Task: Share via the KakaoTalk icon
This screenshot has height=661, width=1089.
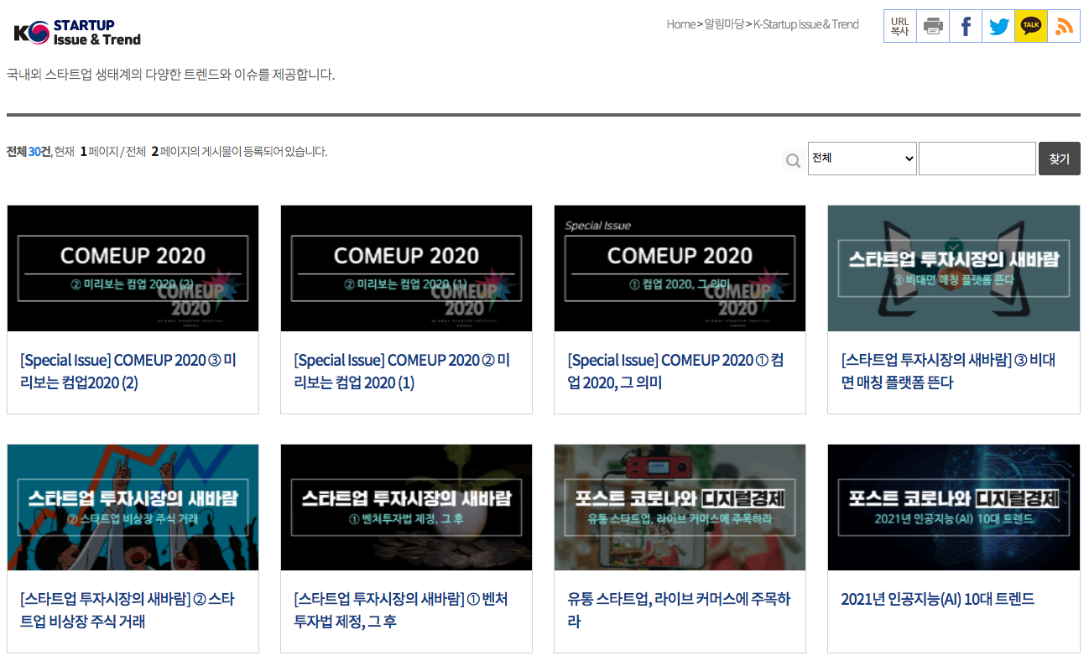Action: point(1031,26)
